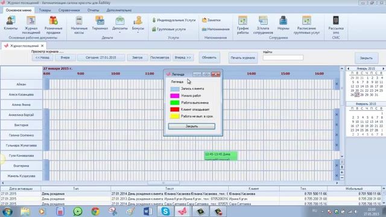Select employee row Екатерина
Screen dimensions: 386x217
click(21, 166)
